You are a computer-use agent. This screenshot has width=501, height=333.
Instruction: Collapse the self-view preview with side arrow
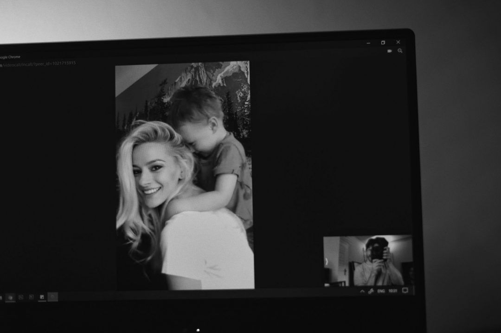[327, 262]
